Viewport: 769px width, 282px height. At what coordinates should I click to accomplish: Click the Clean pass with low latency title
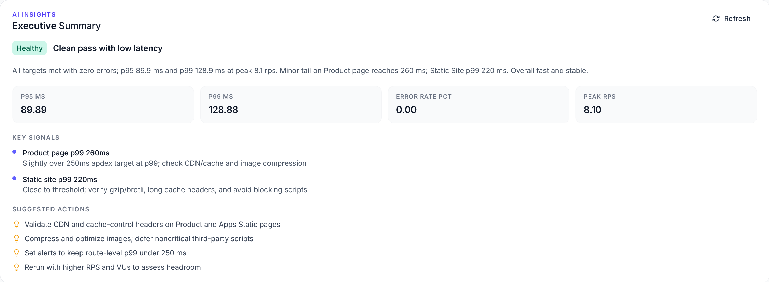point(107,48)
